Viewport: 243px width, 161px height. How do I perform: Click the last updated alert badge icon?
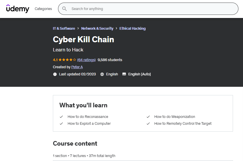coord(55,74)
